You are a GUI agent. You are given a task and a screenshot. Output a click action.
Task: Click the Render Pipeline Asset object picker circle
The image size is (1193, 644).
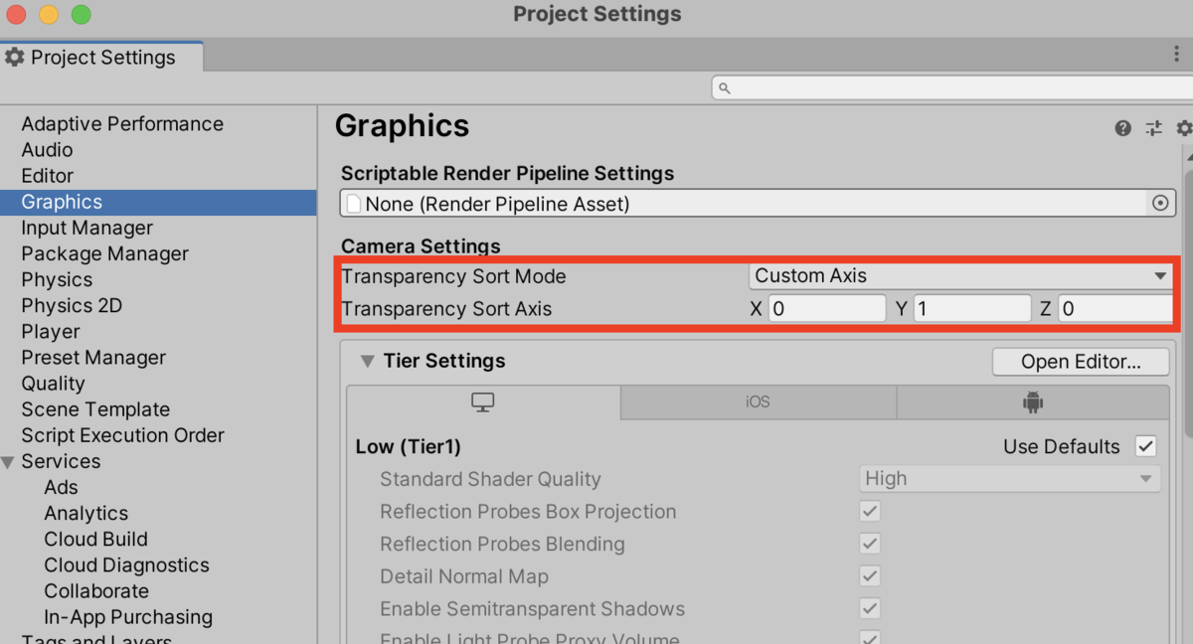click(x=1160, y=203)
